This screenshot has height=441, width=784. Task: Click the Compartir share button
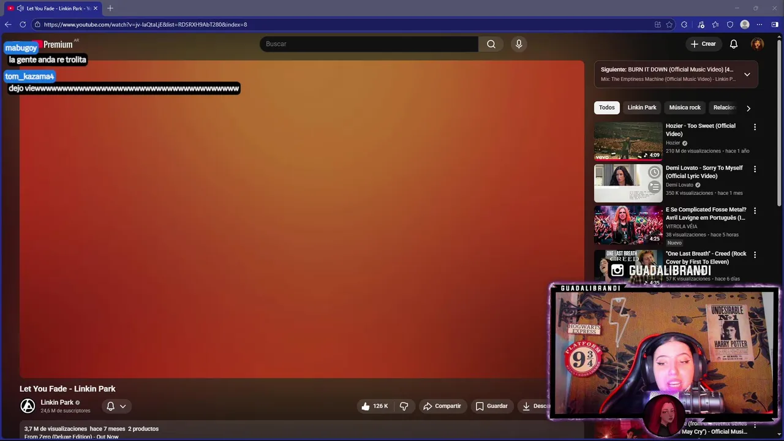442,406
